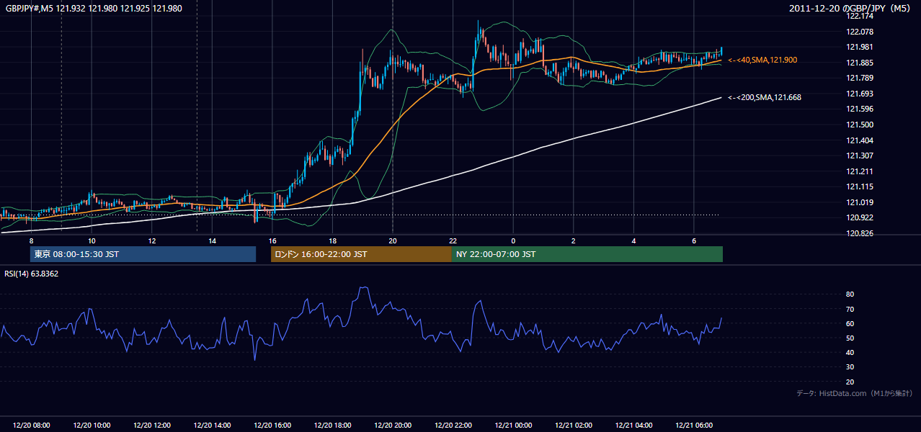Click the 200 SMA label 121.668
Image resolution: width=921 pixels, height=432 pixels.
click(765, 97)
